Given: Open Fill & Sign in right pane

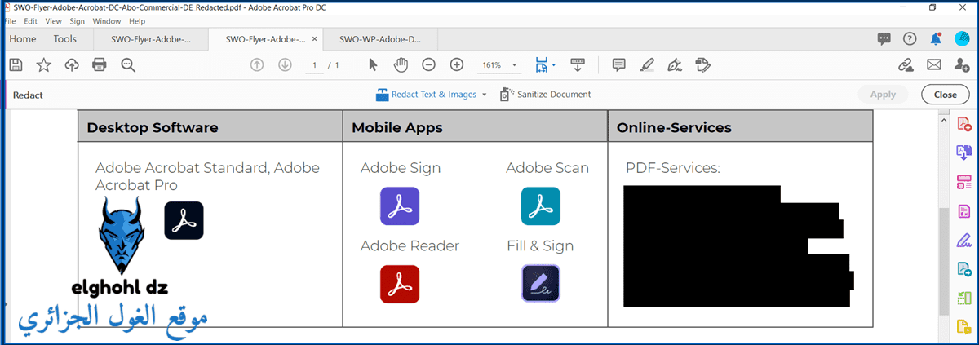Looking at the screenshot, I should 963,240.
